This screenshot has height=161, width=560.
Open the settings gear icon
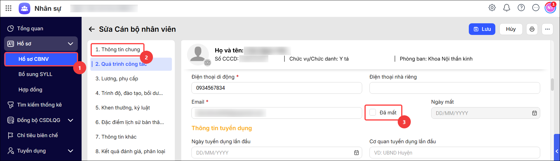coord(492,8)
